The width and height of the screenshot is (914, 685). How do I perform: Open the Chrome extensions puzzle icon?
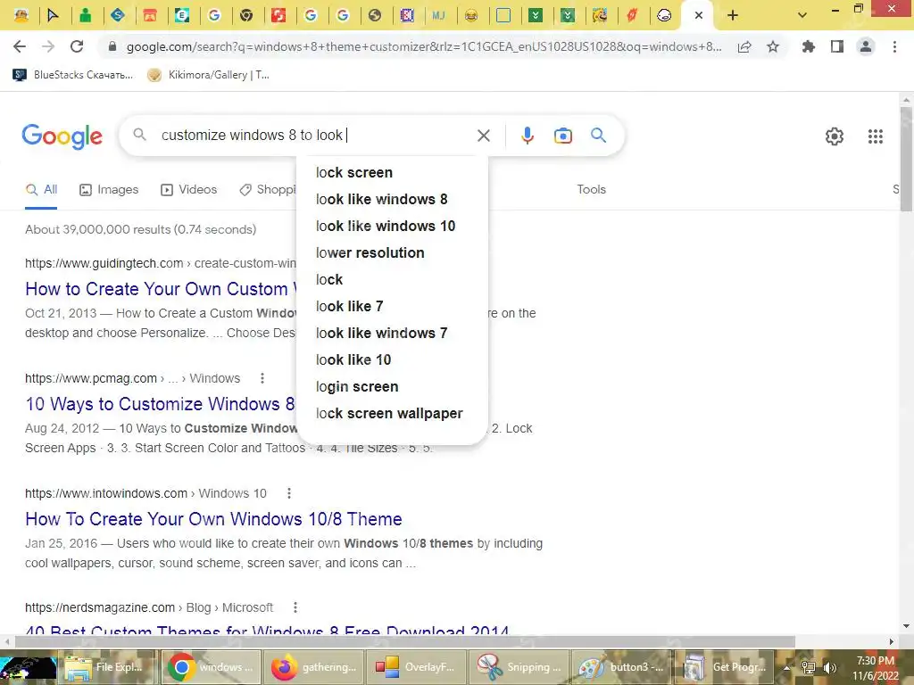(808, 46)
